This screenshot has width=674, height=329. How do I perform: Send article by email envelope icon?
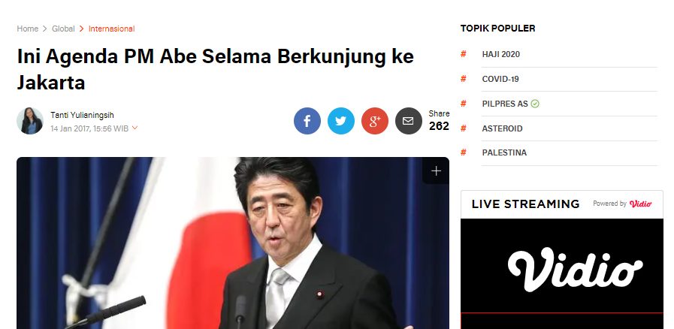click(408, 121)
